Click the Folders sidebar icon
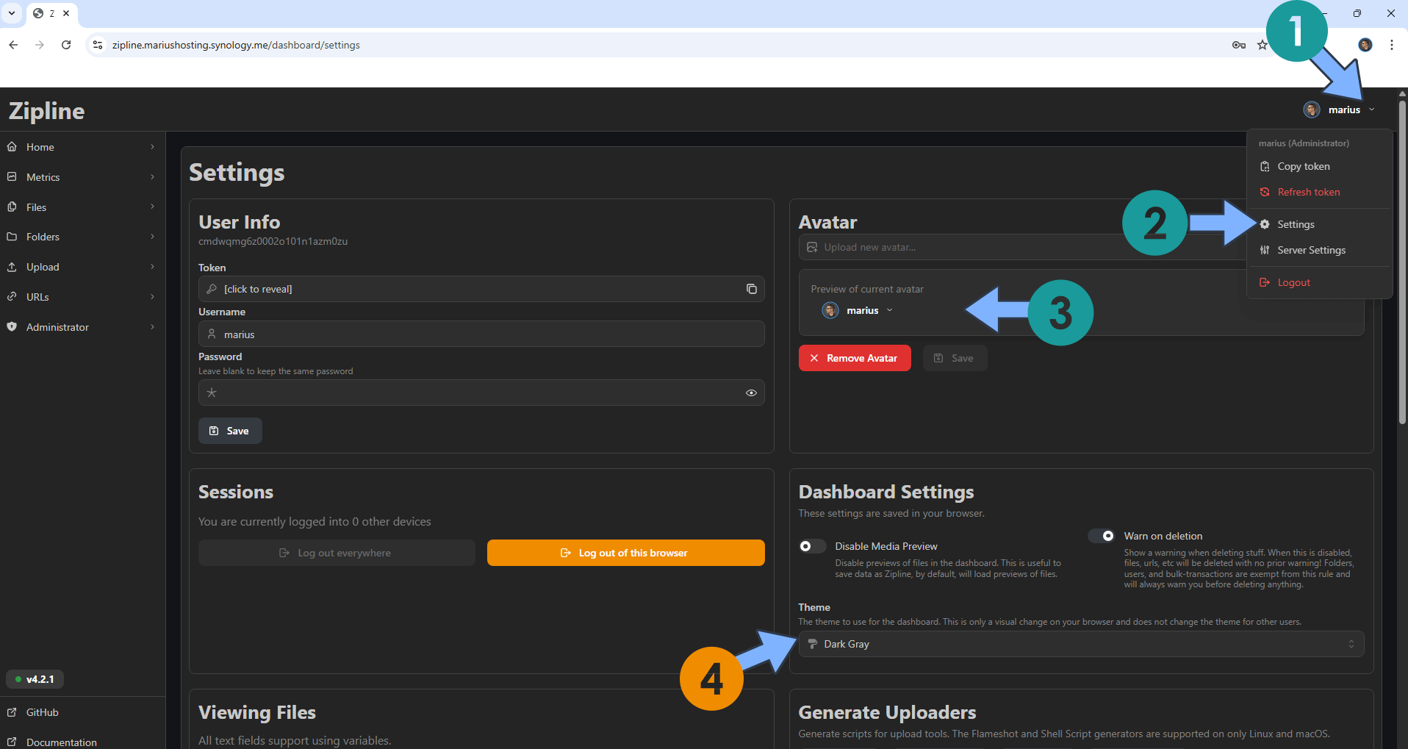The width and height of the screenshot is (1408, 749). (x=12, y=237)
